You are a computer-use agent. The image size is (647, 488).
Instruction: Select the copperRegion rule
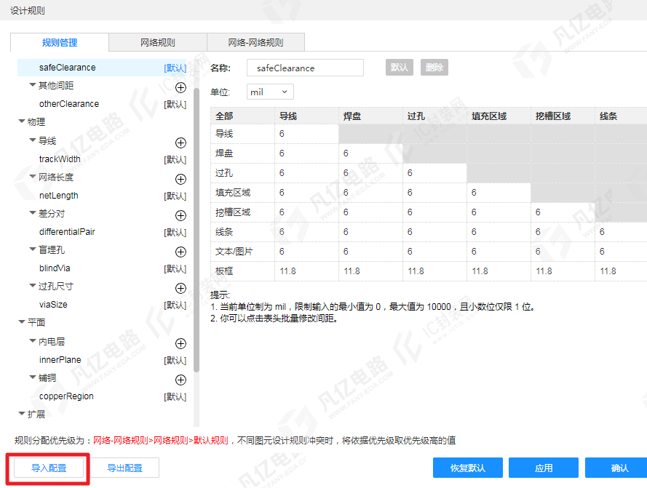coord(66,396)
